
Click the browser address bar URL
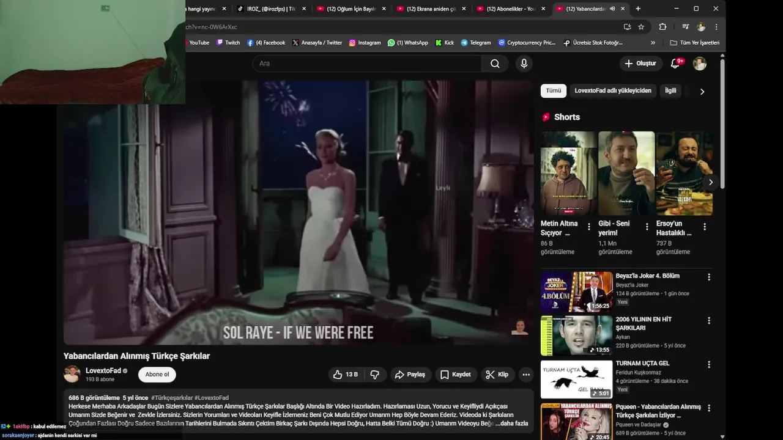[x=211, y=27]
